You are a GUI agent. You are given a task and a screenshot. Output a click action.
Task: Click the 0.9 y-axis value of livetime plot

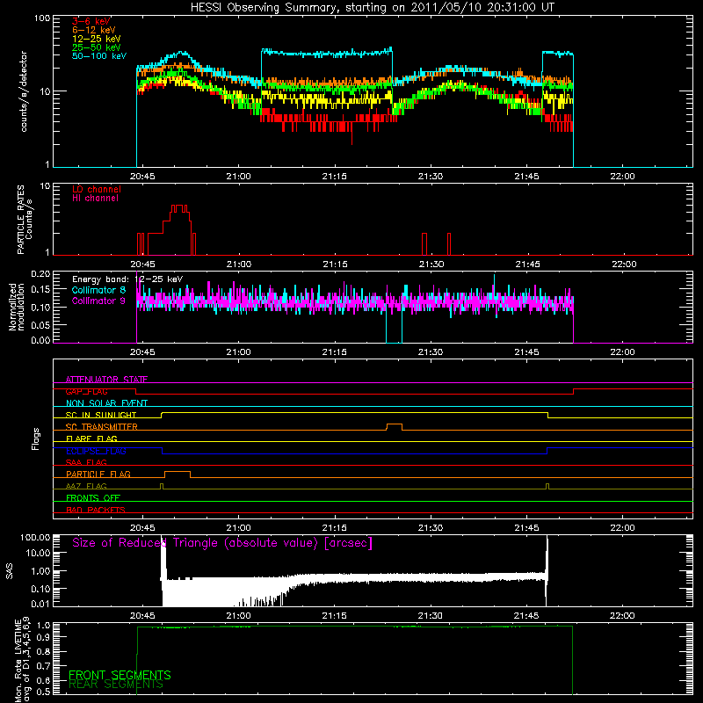pyautogui.click(x=43, y=636)
